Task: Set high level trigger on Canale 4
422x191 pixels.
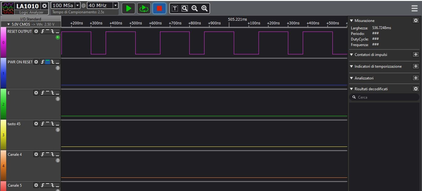Action: (48, 154)
